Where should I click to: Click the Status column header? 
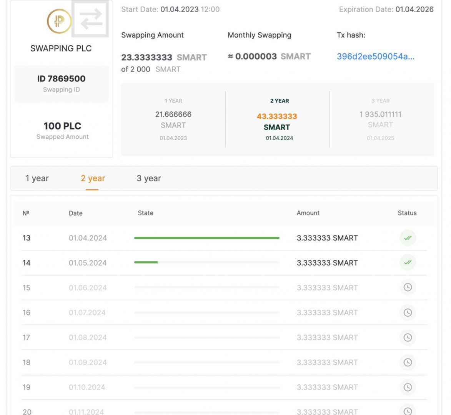407,213
